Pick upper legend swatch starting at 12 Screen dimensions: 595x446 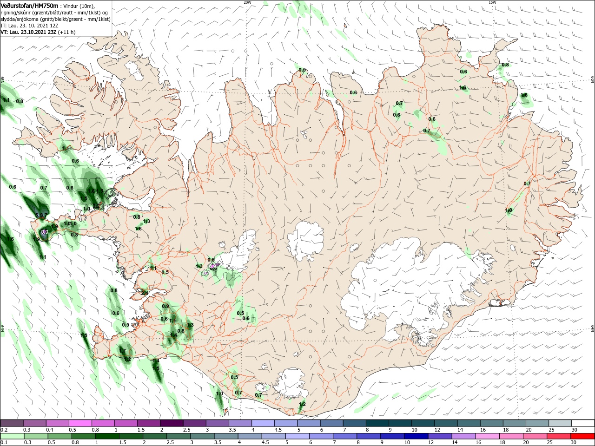446,423
